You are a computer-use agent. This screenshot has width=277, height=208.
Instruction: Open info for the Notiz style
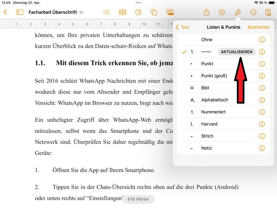point(262,148)
